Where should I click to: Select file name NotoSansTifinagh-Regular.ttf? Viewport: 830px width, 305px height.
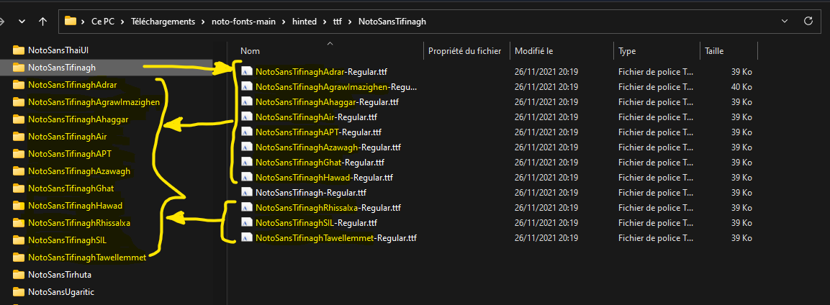click(311, 192)
